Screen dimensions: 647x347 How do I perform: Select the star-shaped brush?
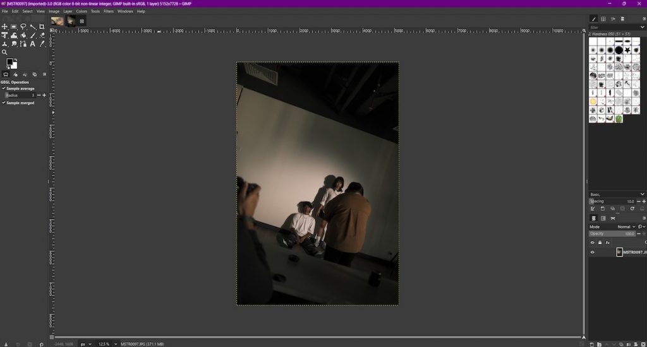point(627,50)
